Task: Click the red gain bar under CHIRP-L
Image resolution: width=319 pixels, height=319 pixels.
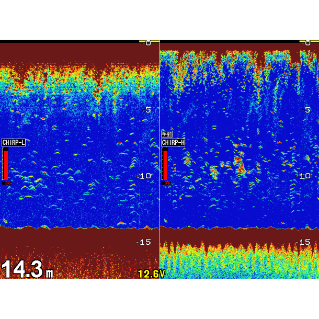Action: tap(6, 164)
